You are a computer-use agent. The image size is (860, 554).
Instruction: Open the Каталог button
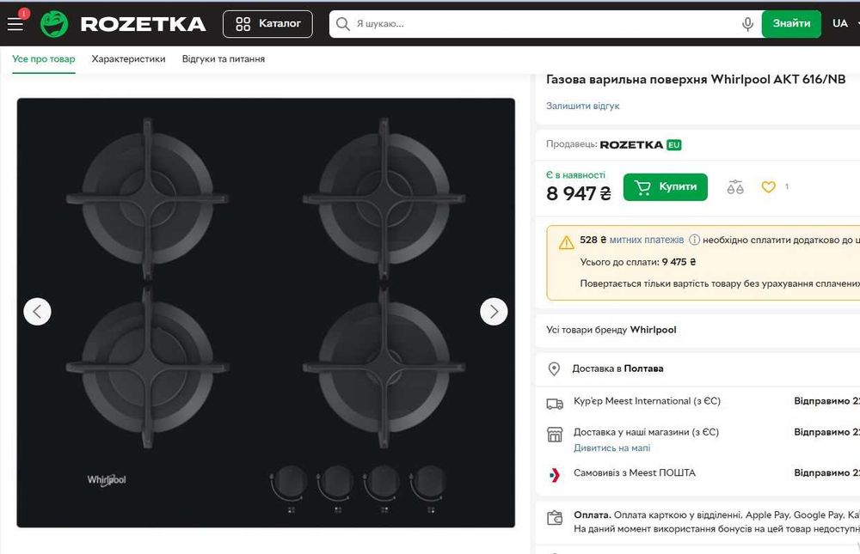coord(267,24)
